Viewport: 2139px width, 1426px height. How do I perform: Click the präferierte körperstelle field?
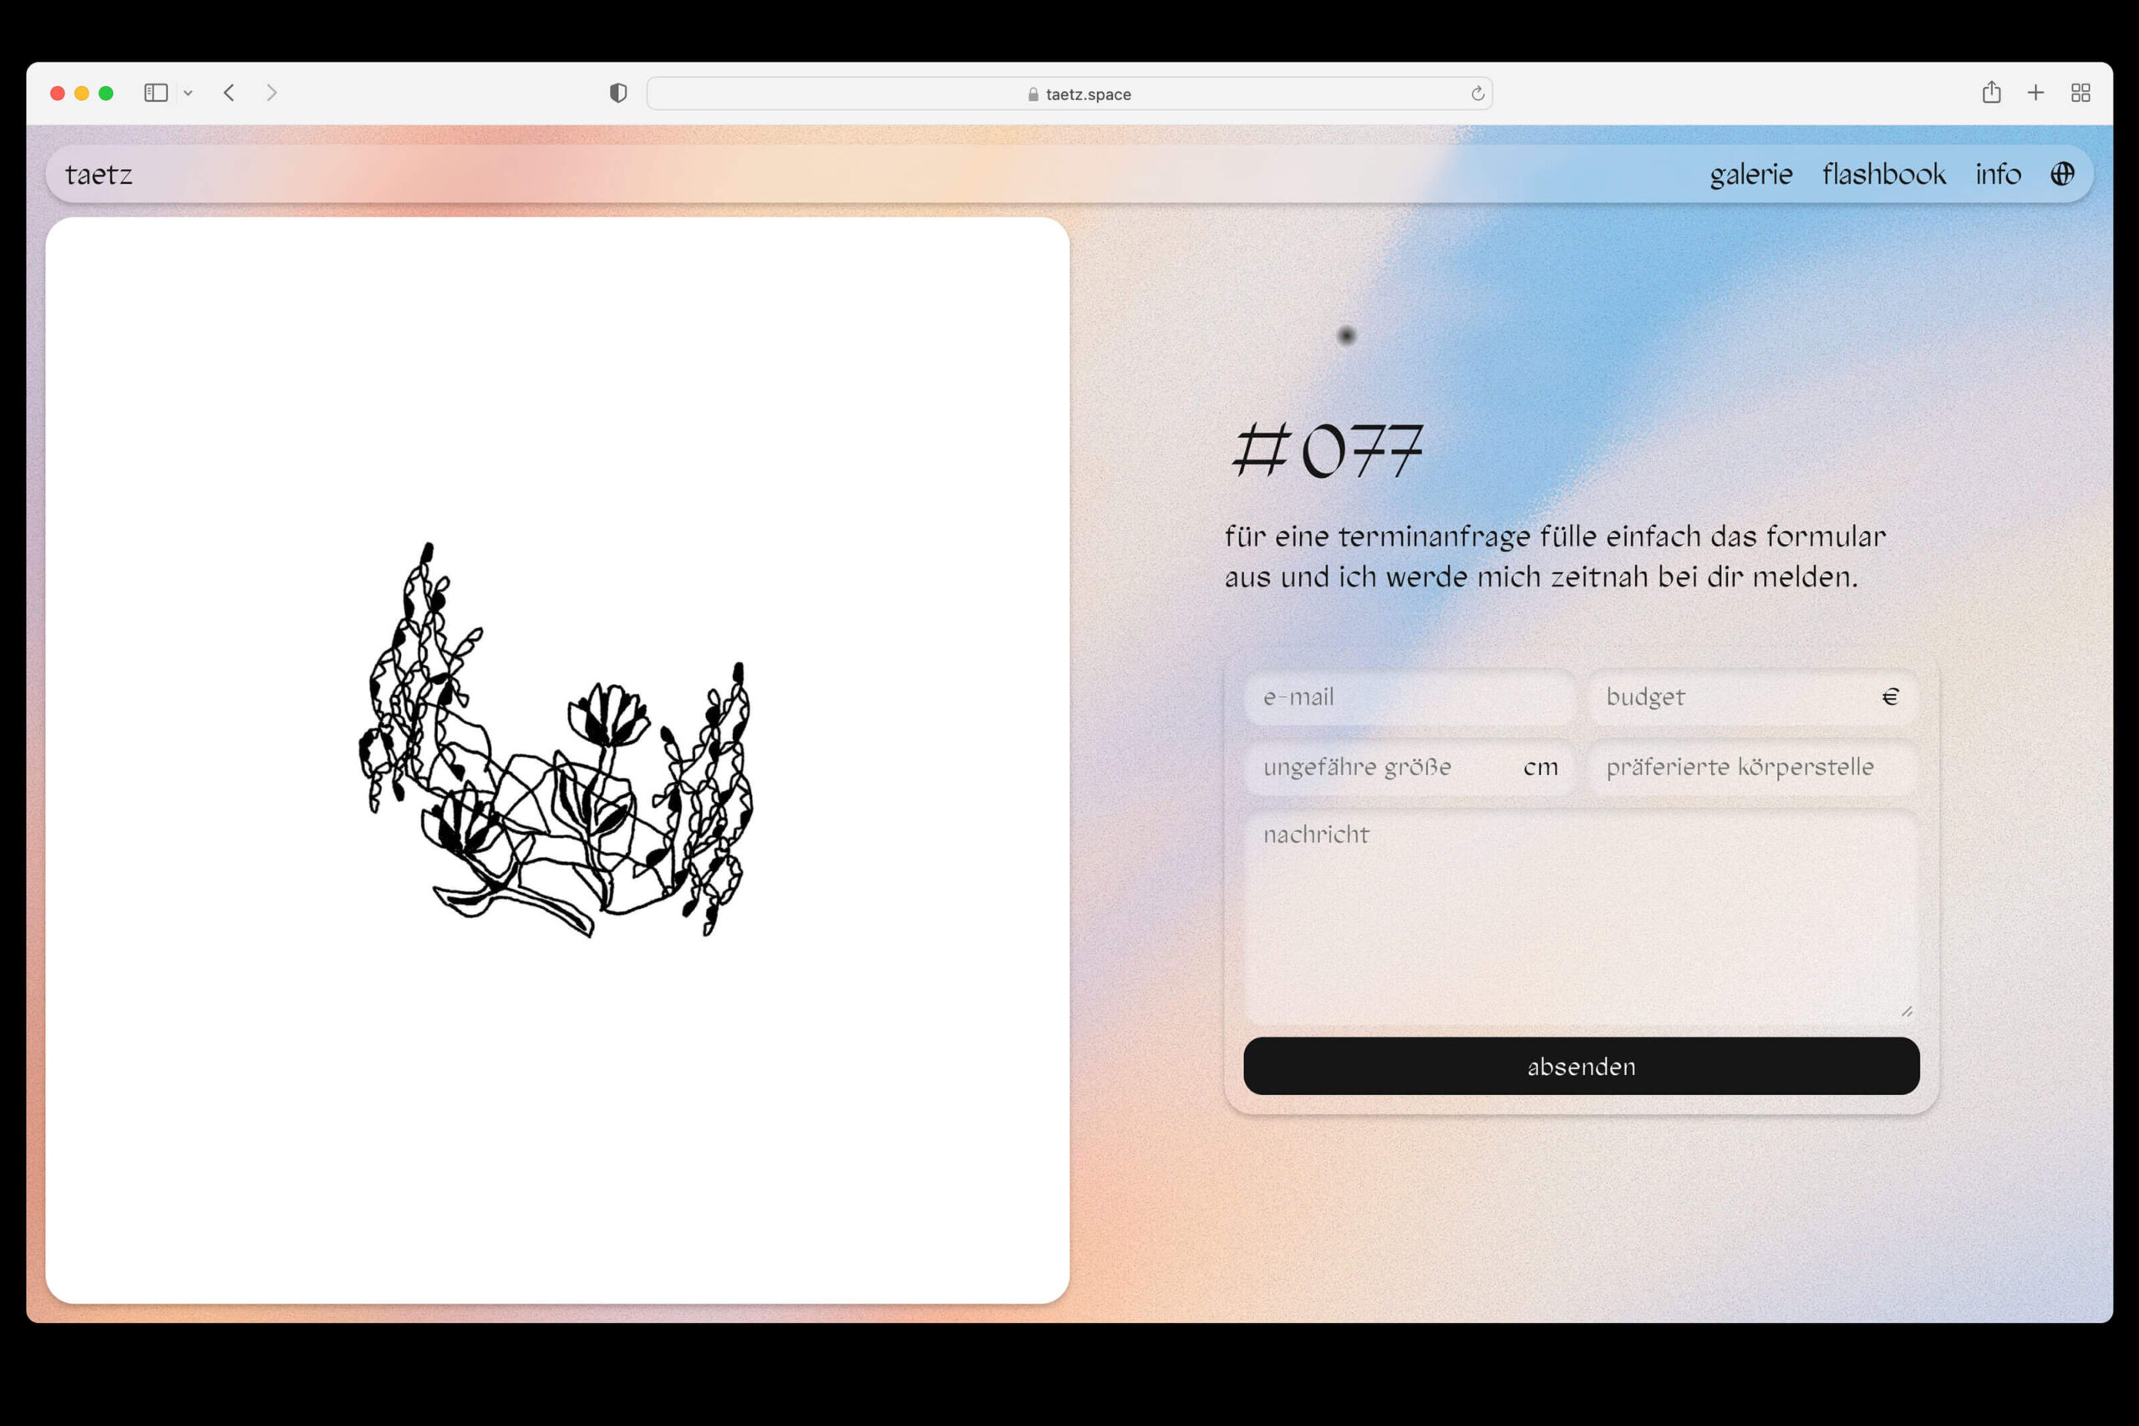pyautogui.click(x=1751, y=768)
